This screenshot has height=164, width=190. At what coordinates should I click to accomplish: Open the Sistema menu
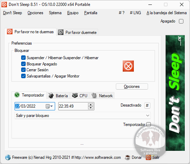tap(55, 13)
